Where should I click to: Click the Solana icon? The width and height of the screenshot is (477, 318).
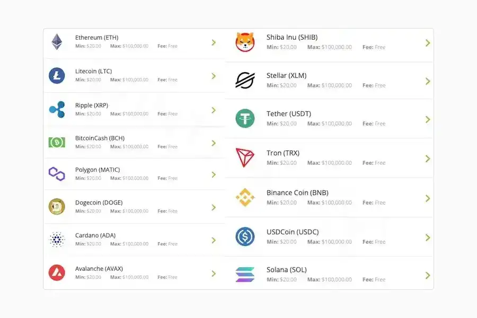pyautogui.click(x=244, y=274)
